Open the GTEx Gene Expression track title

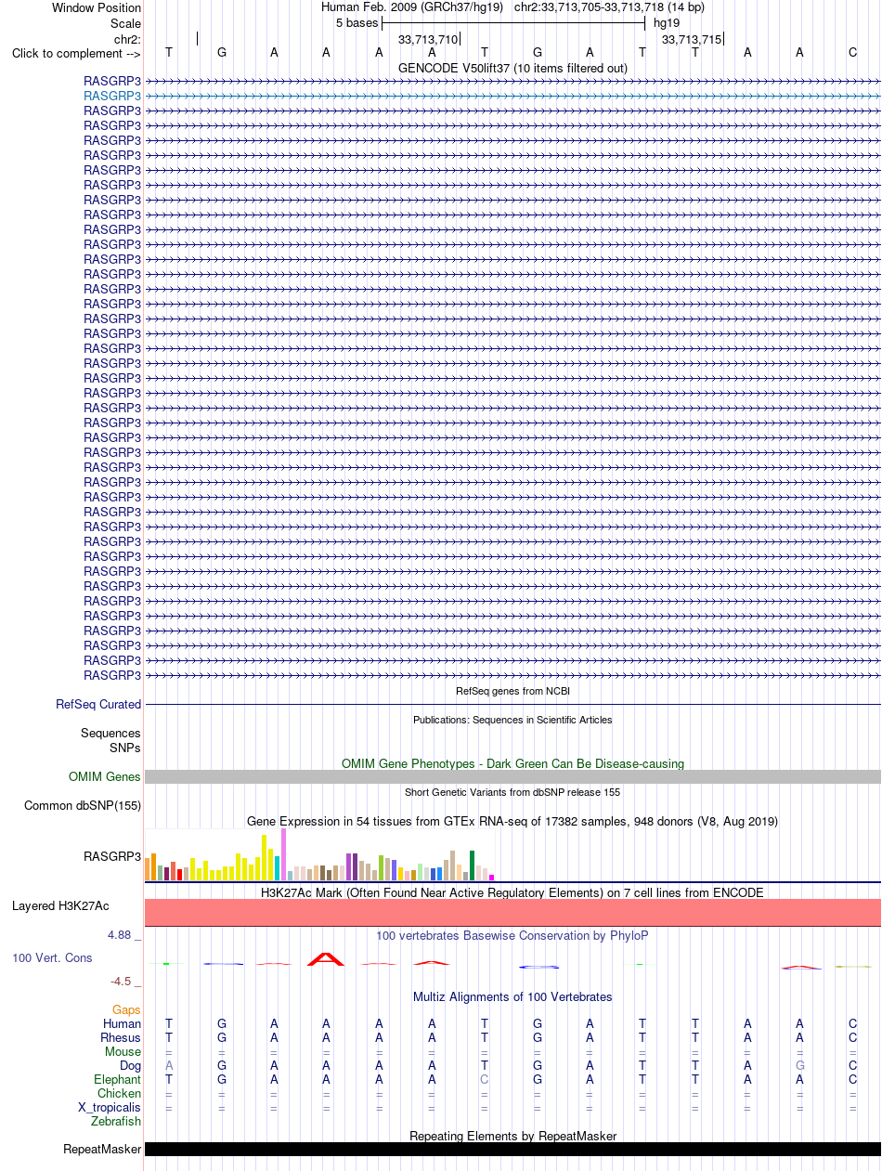pyautogui.click(x=512, y=821)
